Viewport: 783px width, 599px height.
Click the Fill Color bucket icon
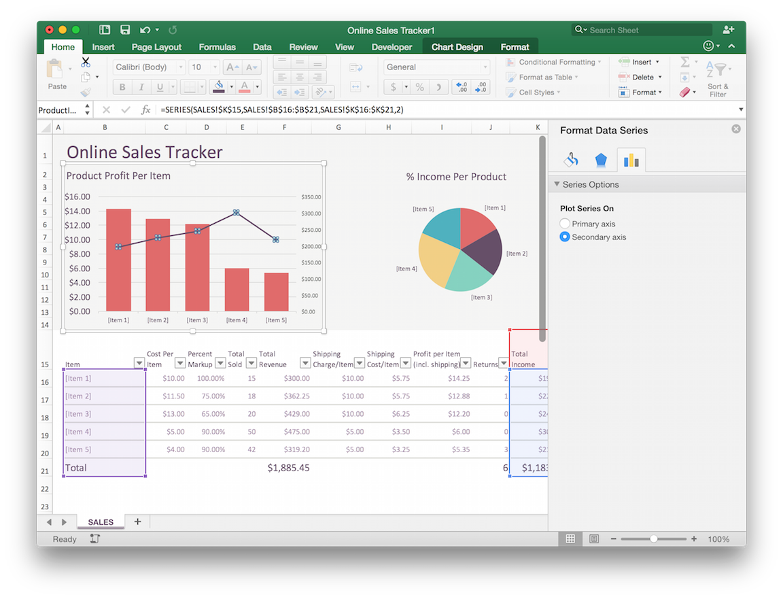click(219, 87)
